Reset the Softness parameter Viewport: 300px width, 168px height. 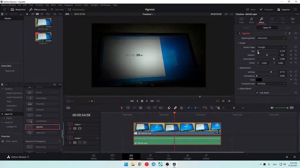point(296,72)
